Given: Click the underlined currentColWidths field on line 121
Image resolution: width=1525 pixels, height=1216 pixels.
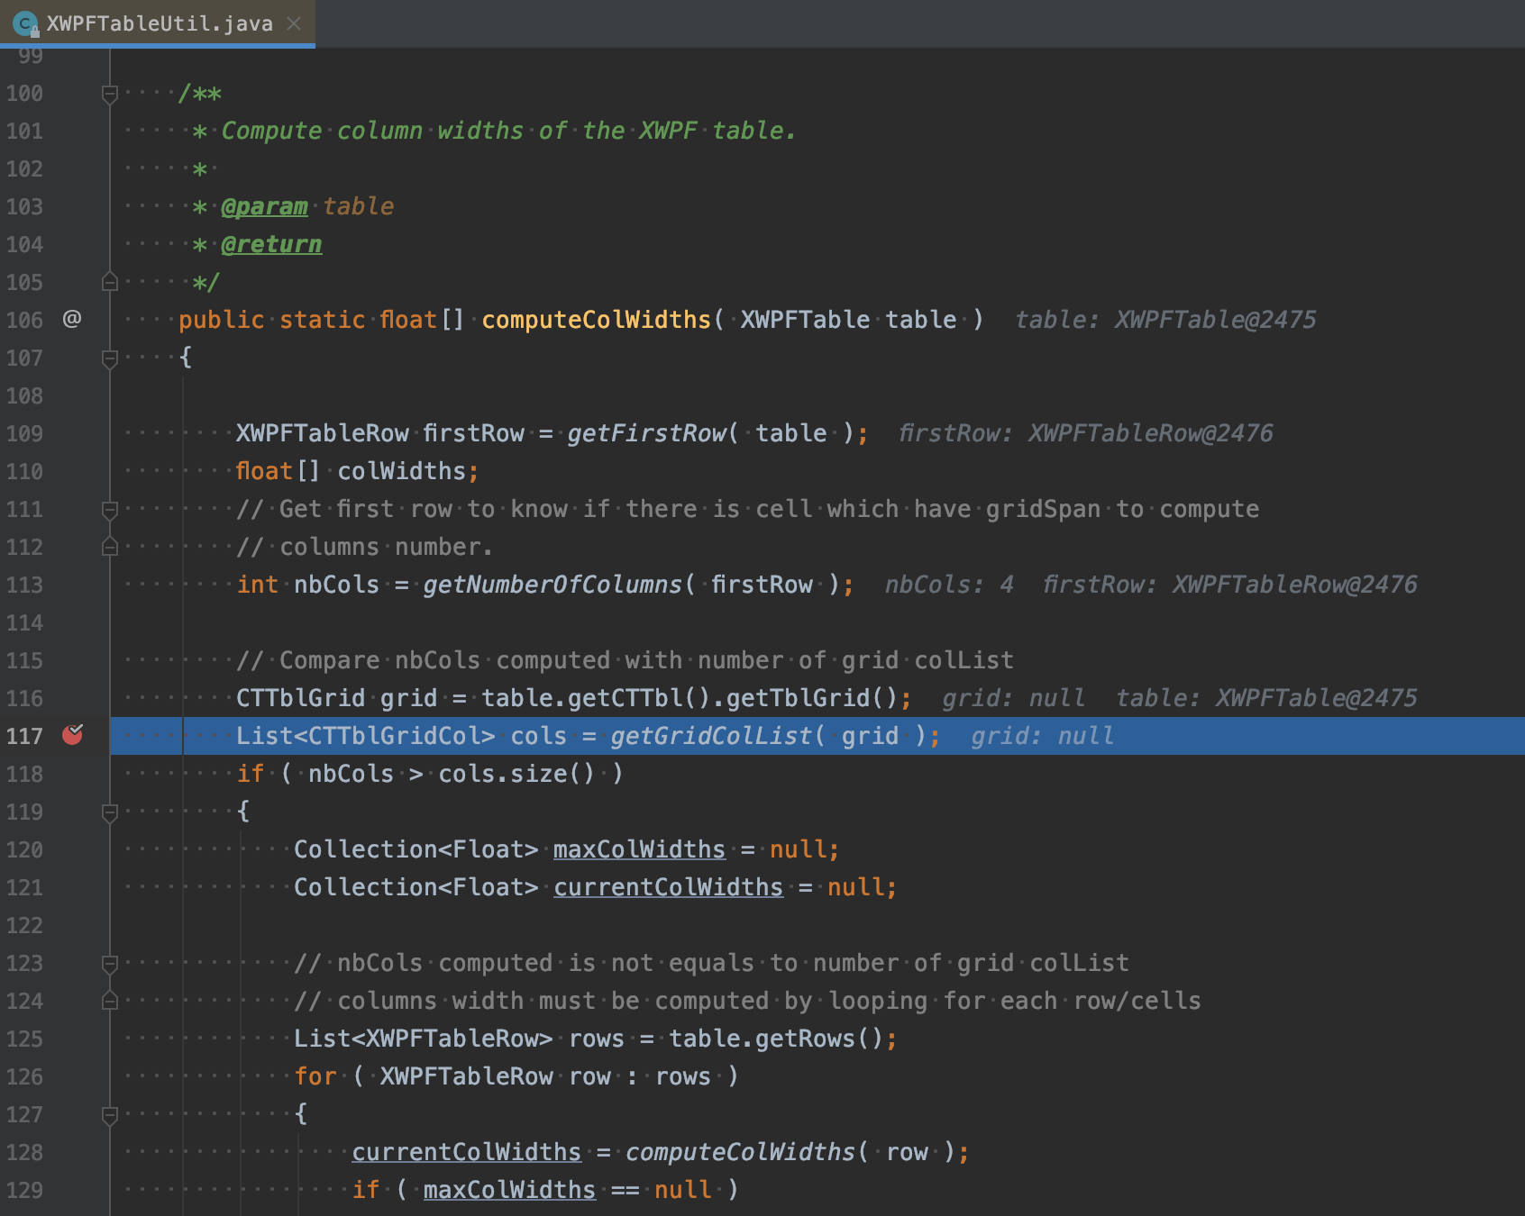Looking at the screenshot, I should pyautogui.click(x=668, y=886).
